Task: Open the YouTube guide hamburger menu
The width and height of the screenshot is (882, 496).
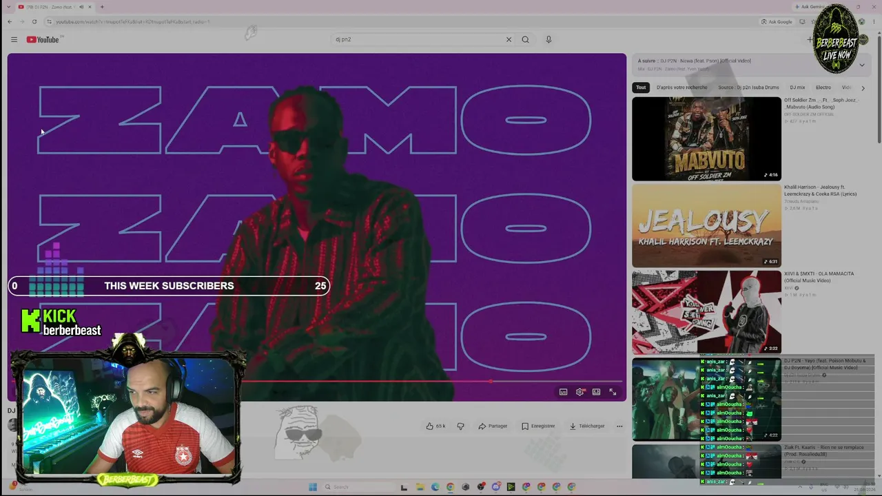Action: click(x=14, y=39)
